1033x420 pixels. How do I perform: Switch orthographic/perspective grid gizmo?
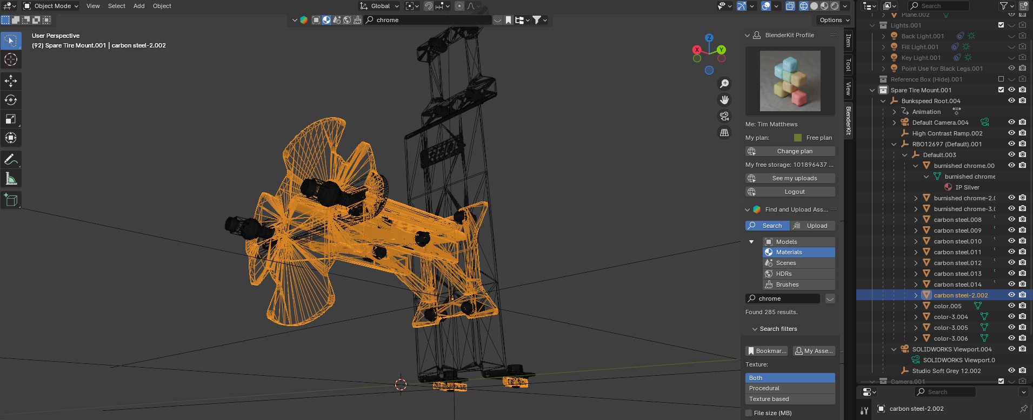tap(724, 132)
